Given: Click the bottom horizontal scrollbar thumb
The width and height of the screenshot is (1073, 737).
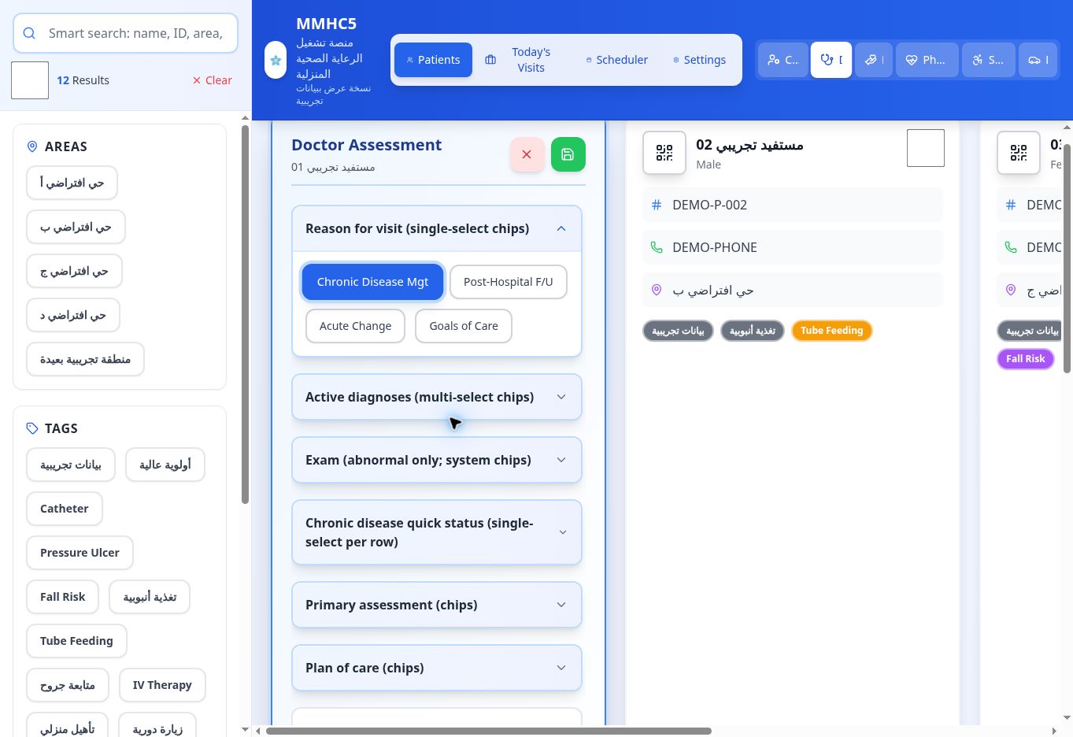Looking at the screenshot, I should [x=488, y=731].
